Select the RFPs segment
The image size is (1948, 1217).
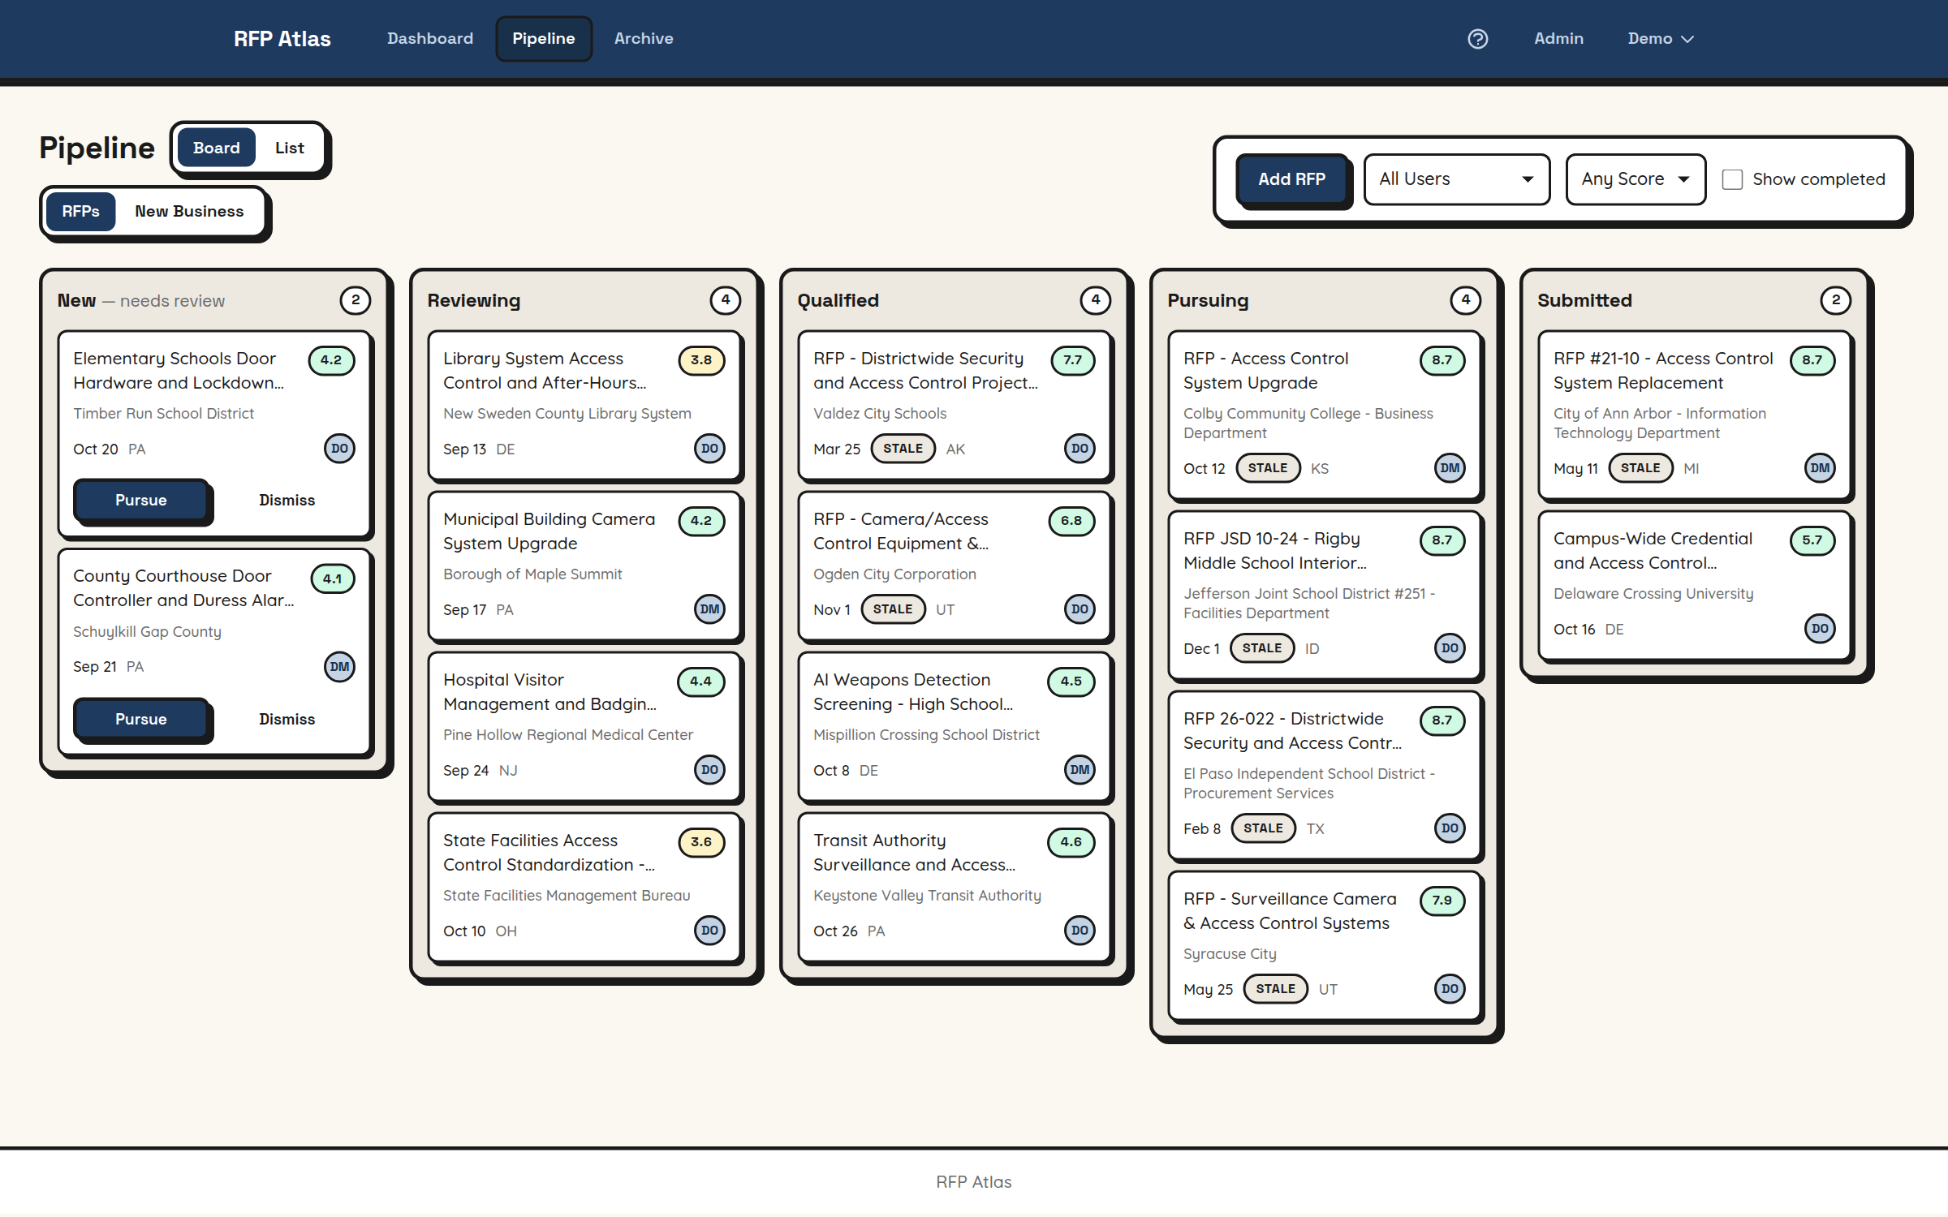coord(80,211)
